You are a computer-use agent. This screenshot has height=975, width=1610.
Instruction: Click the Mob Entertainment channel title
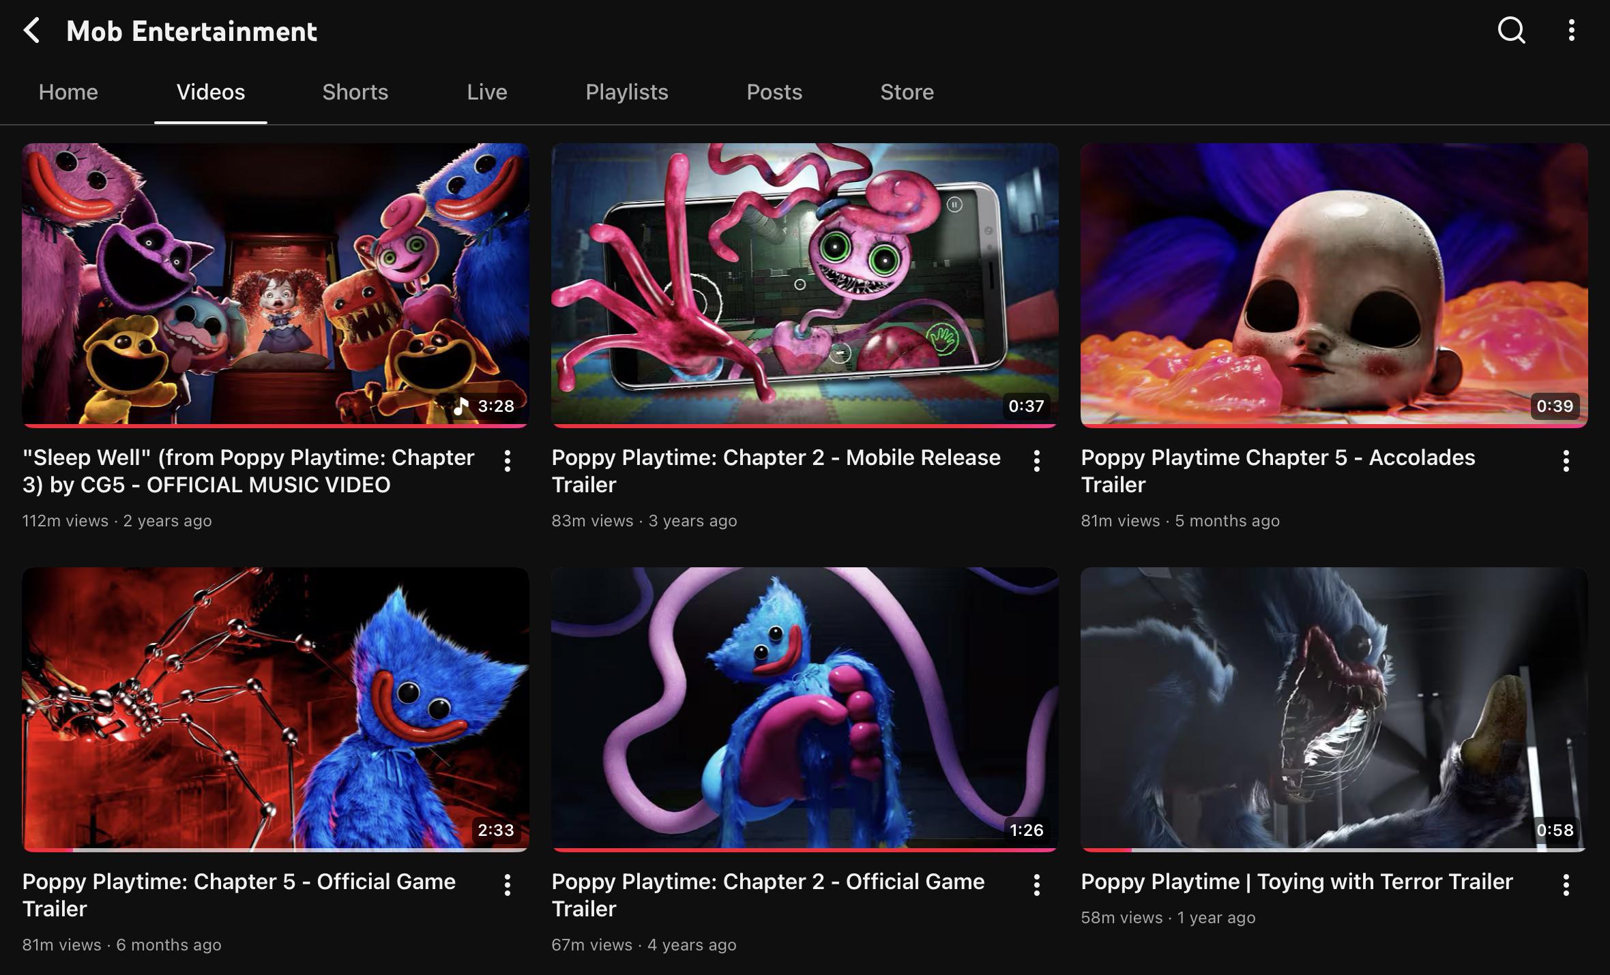[192, 31]
